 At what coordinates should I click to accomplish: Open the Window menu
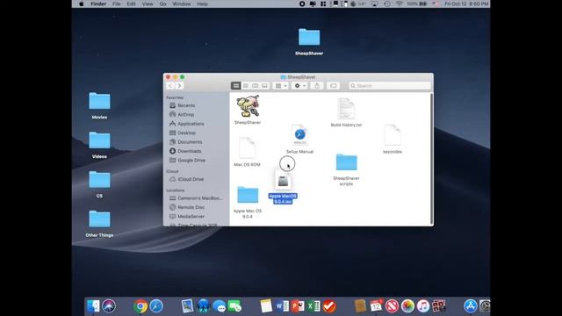182,4
